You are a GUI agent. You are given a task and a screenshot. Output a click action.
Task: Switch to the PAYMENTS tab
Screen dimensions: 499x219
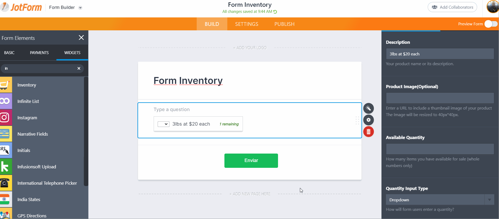coord(39,53)
